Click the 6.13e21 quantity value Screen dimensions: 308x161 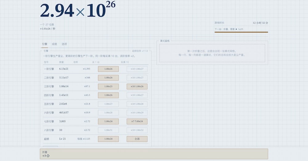click(64, 69)
